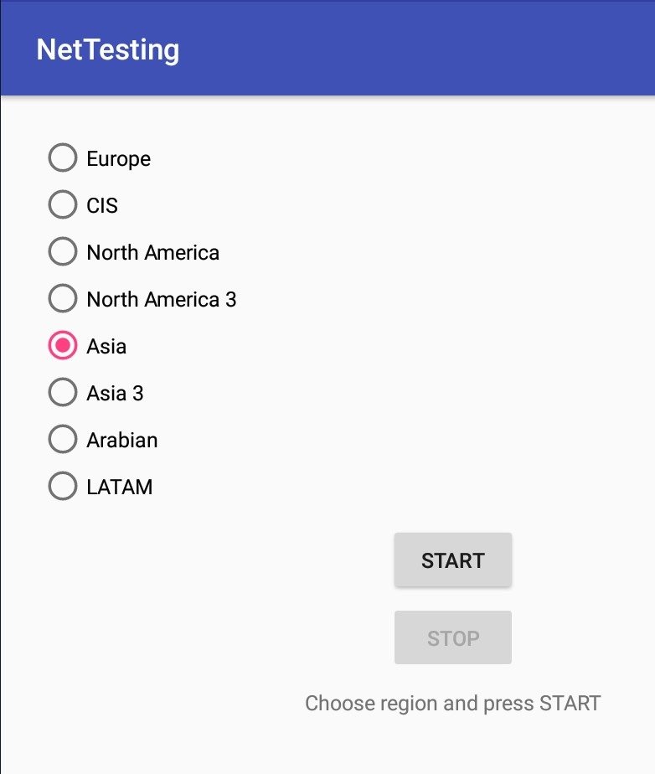This screenshot has height=774, width=655.
Task: Click the 'Choose region and press START' status text
Action: click(452, 704)
